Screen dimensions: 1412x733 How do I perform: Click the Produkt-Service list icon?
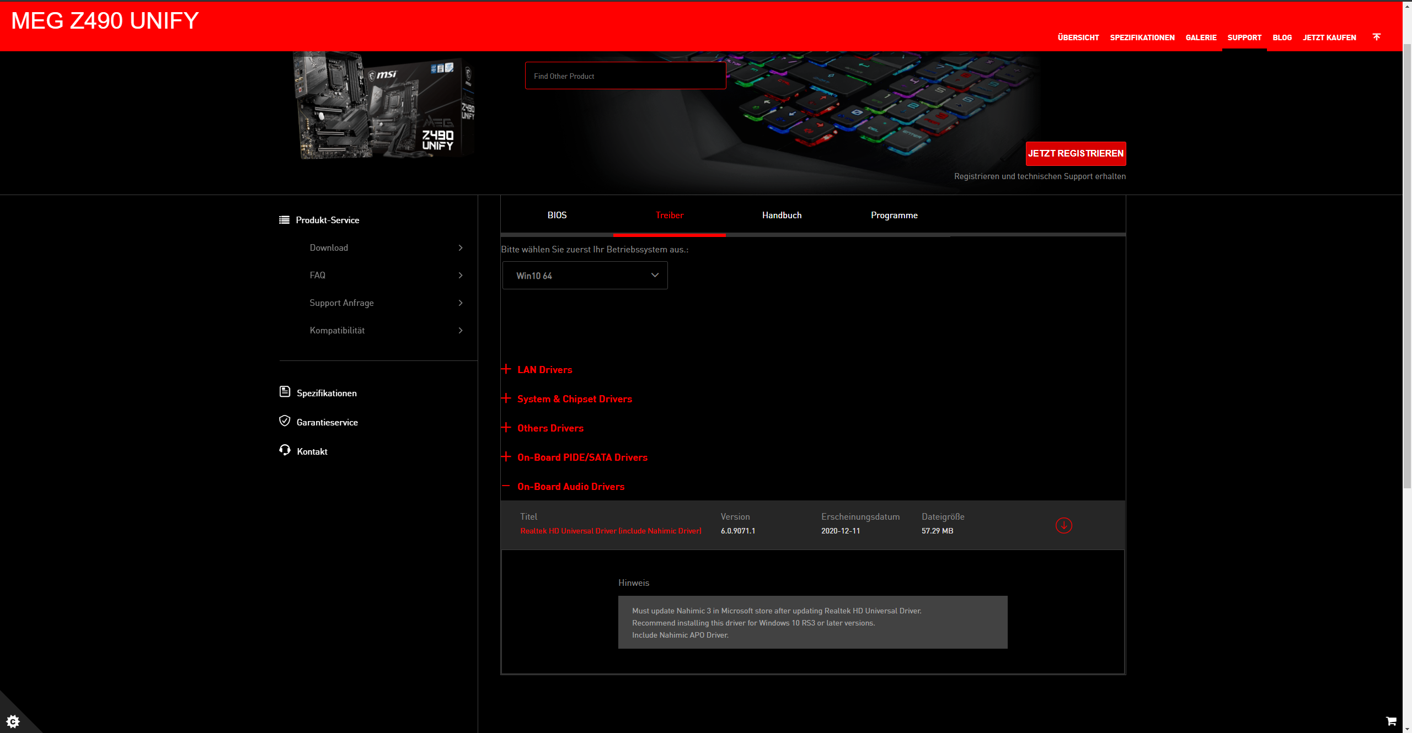(284, 220)
